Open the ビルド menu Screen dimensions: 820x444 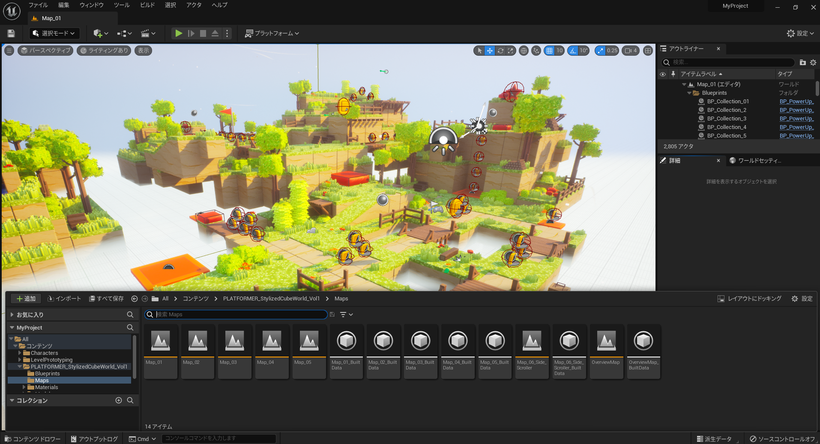pyautogui.click(x=147, y=5)
